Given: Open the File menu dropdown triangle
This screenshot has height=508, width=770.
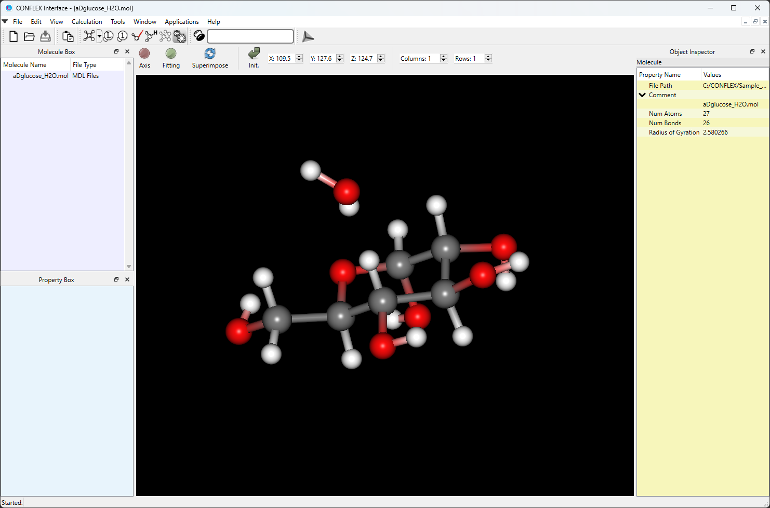Looking at the screenshot, I should [x=5, y=21].
